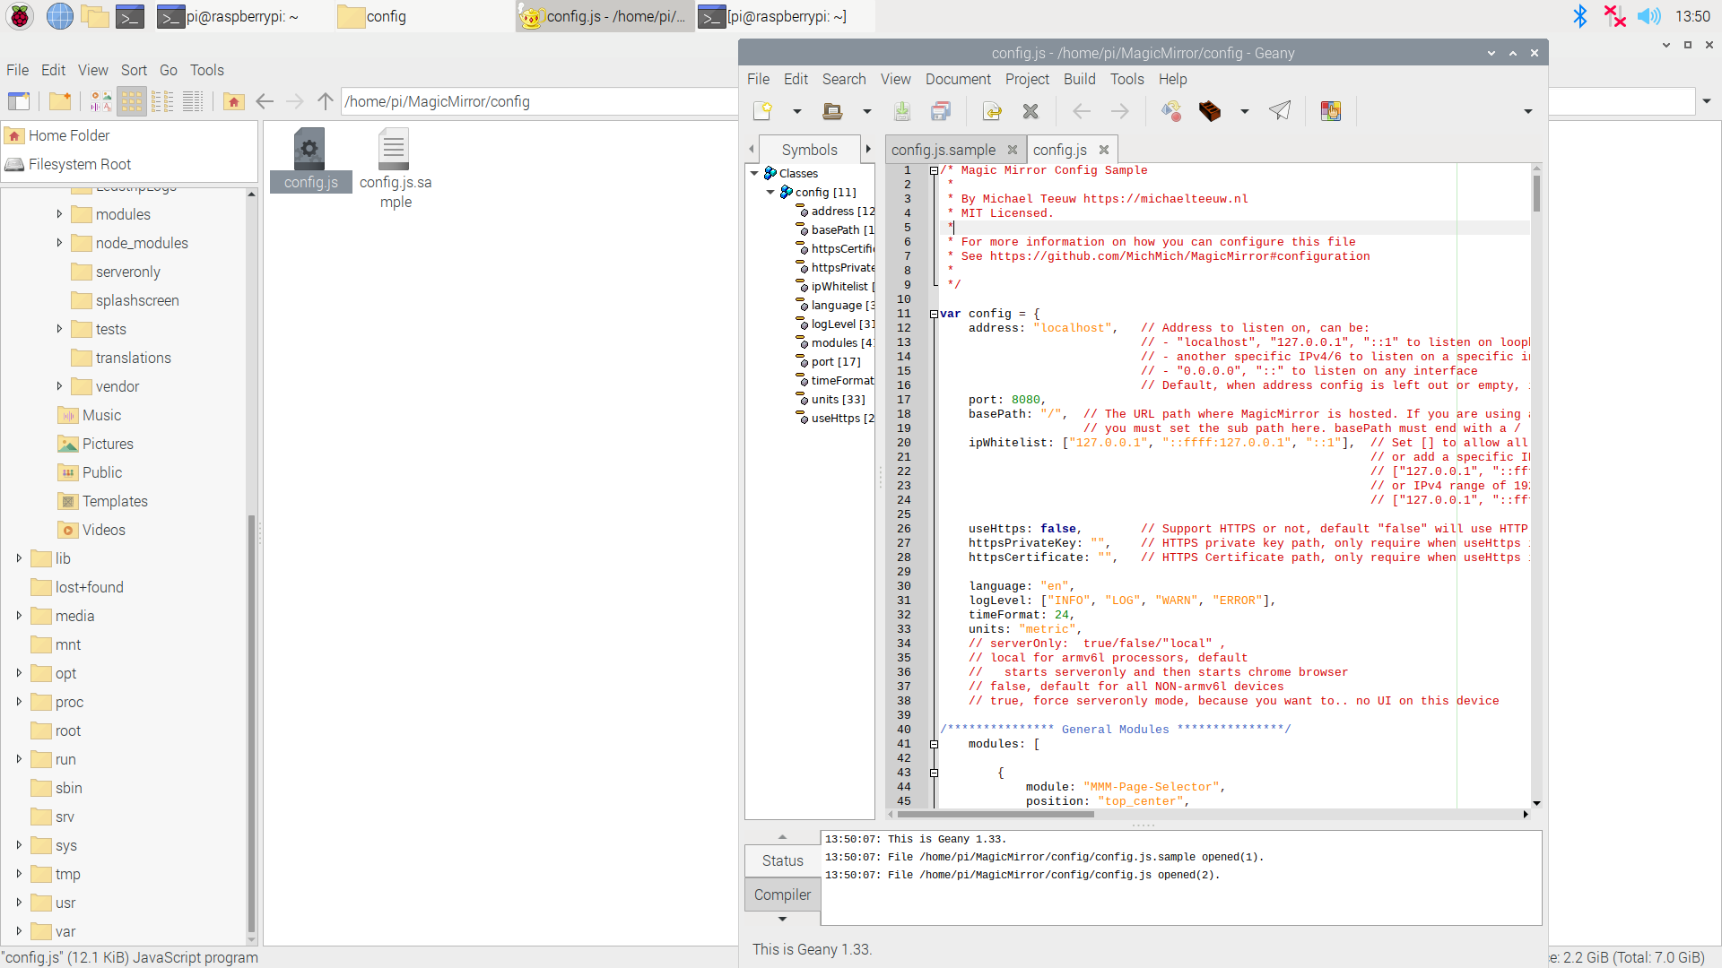The height and width of the screenshot is (968, 1722).
Task: Show next sidebar tab with right arrow
Action: (x=868, y=149)
